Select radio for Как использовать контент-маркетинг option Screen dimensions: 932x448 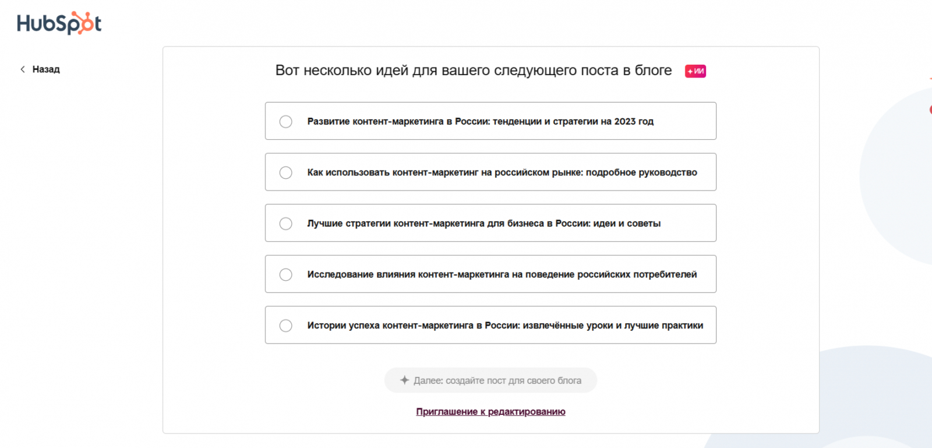pos(285,172)
